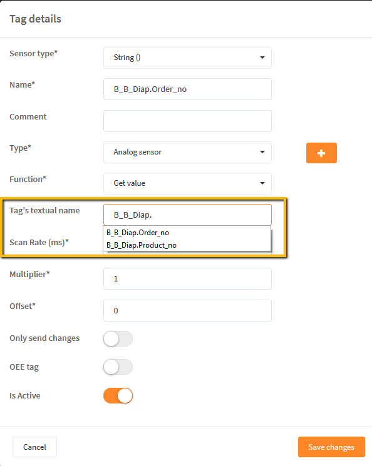Toggle the Only send changes switch

click(x=118, y=338)
